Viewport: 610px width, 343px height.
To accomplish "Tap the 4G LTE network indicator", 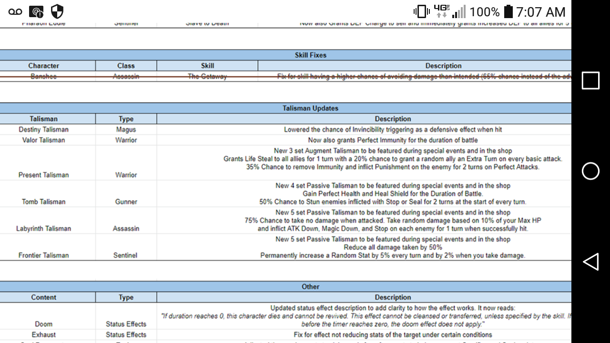I will click(x=441, y=11).
